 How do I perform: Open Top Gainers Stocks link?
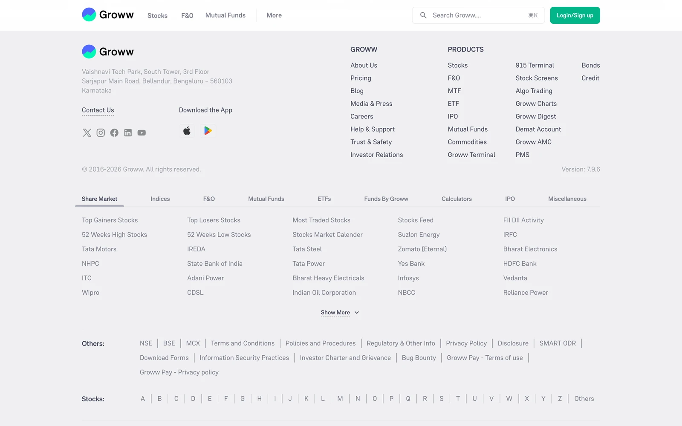[110, 220]
